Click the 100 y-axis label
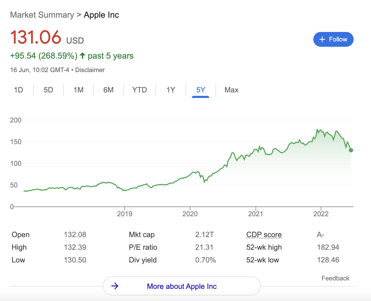 16,163
